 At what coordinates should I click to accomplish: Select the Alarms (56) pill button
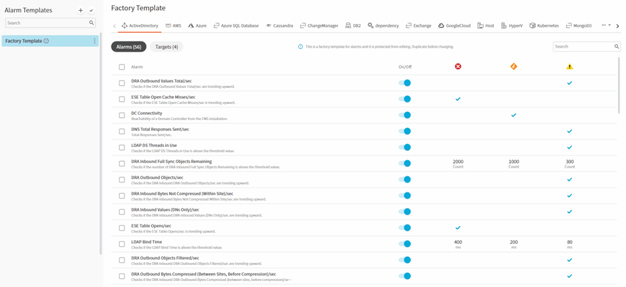point(128,47)
